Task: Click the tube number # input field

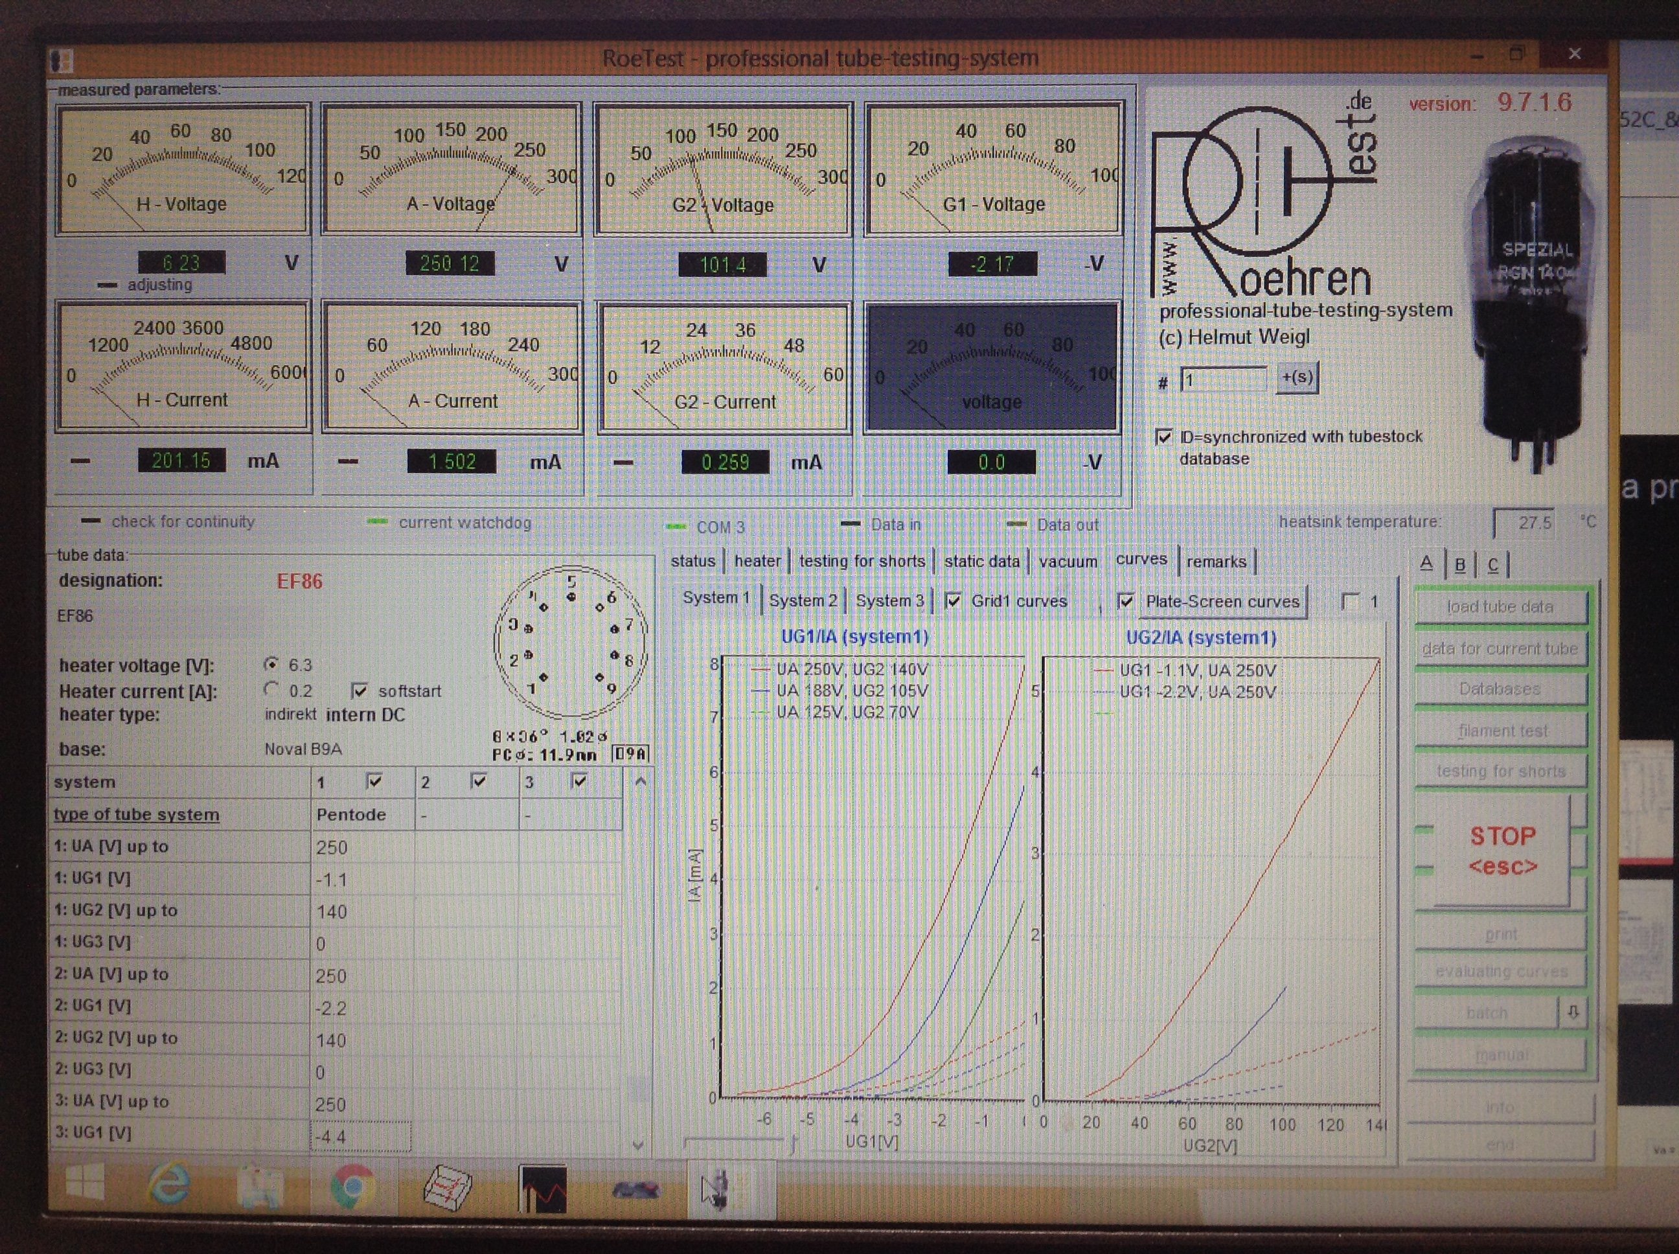Action: (1223, 380)
